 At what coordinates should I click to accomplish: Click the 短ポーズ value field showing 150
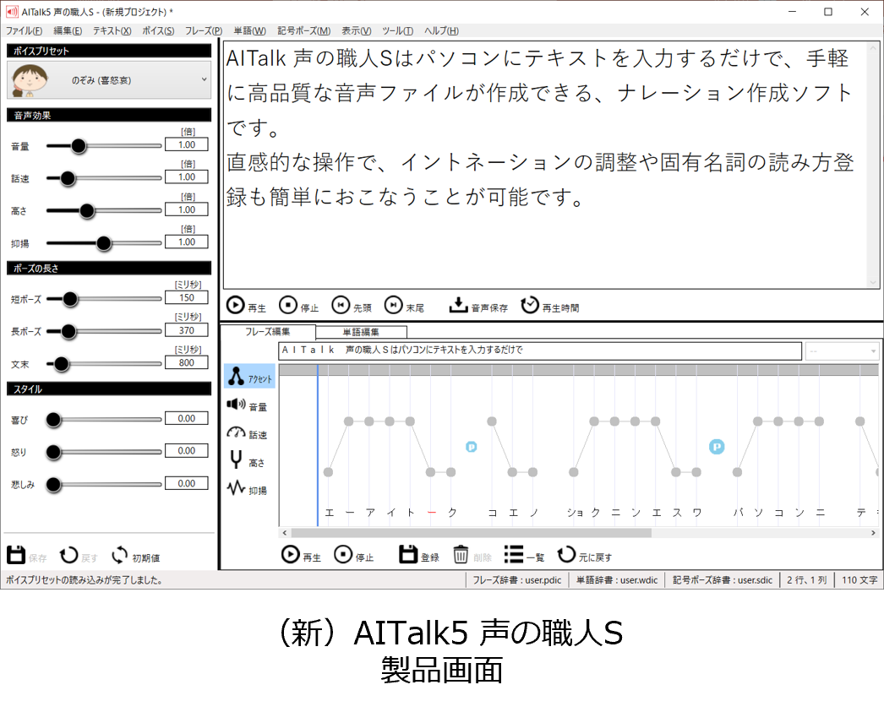tap(187, 297)
